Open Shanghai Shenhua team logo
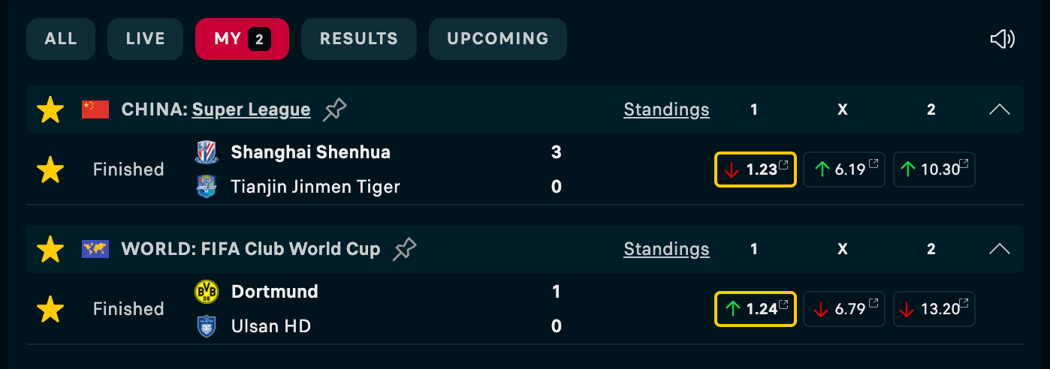This screenshot has width=1050, height=369. tap(206, 152)
